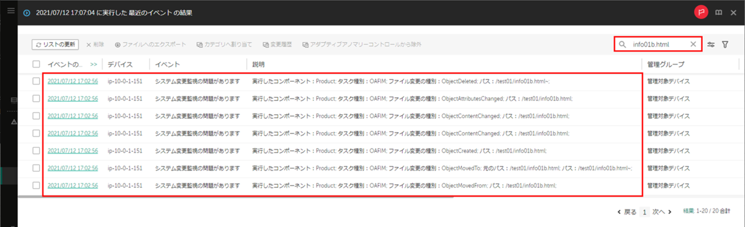Click description text of ObjectDeleted row
The image size is (745, 227).
401,81
